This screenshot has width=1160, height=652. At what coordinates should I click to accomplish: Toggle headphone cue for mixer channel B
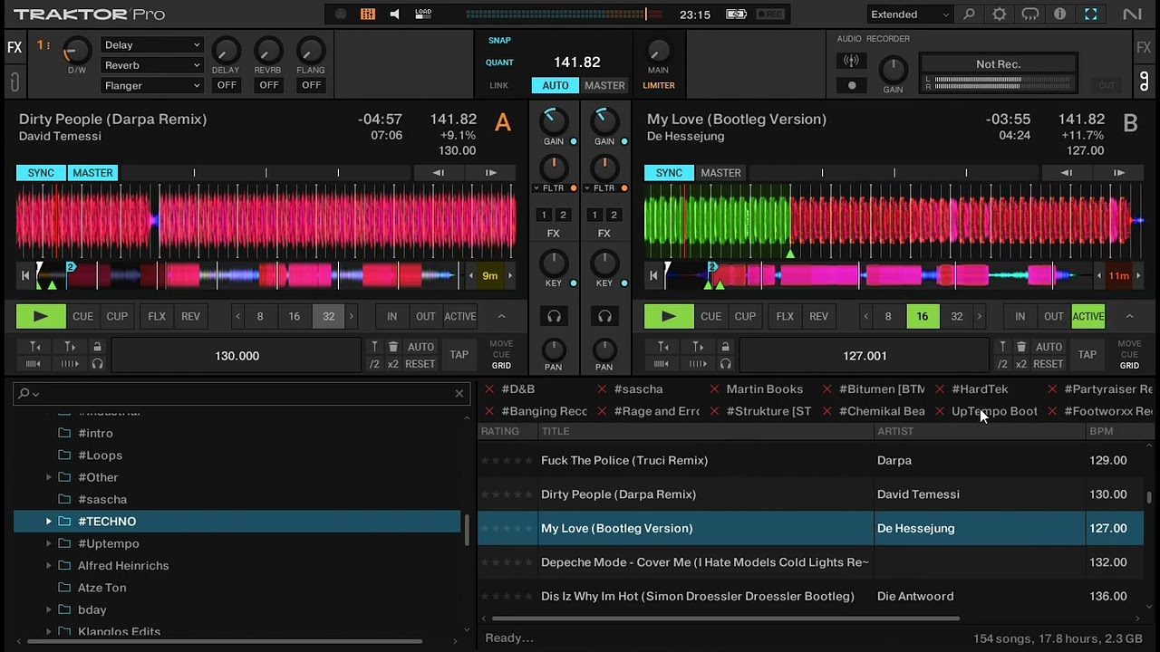[604, 316]
